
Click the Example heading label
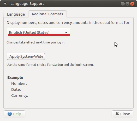click(15, 78)
